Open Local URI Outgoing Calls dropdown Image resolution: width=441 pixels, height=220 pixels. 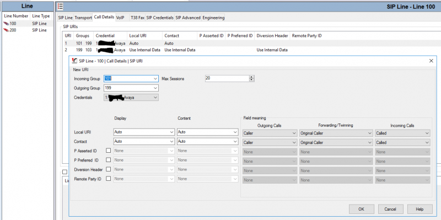point(270,133)
